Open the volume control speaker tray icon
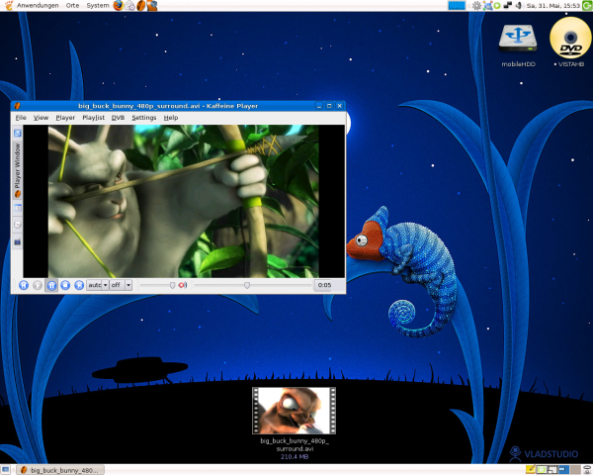Image resolution: width=593 pixels, height=475 pixels. (519, 6)
